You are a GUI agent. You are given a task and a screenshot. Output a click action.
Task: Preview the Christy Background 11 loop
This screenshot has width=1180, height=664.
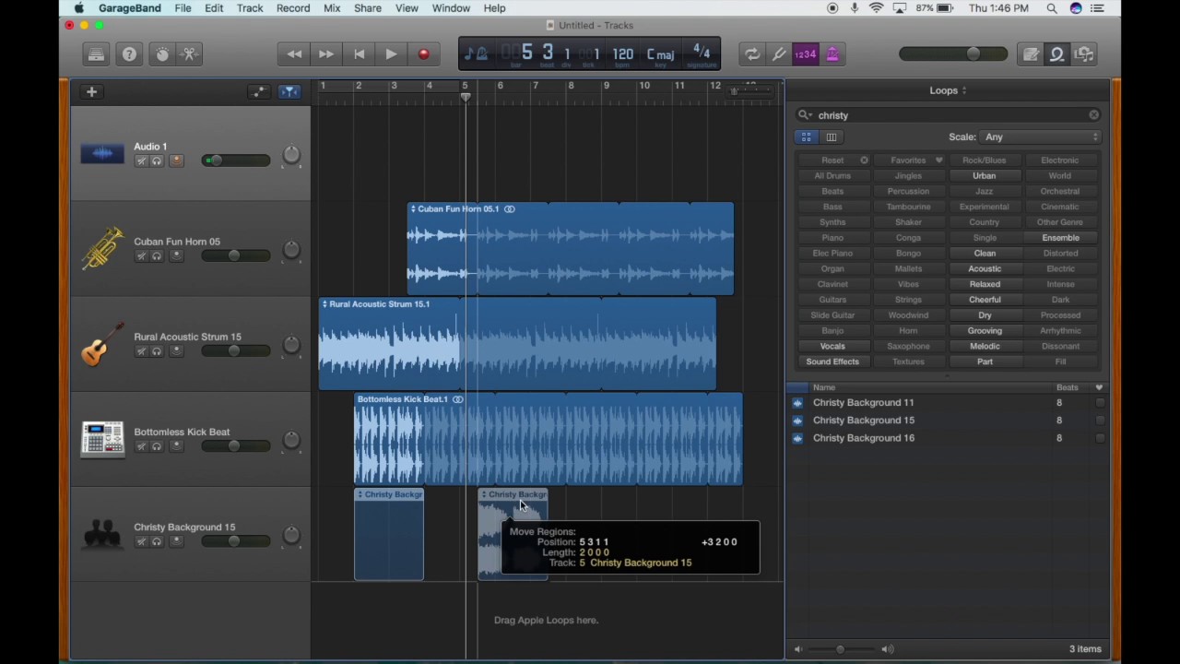797,403
